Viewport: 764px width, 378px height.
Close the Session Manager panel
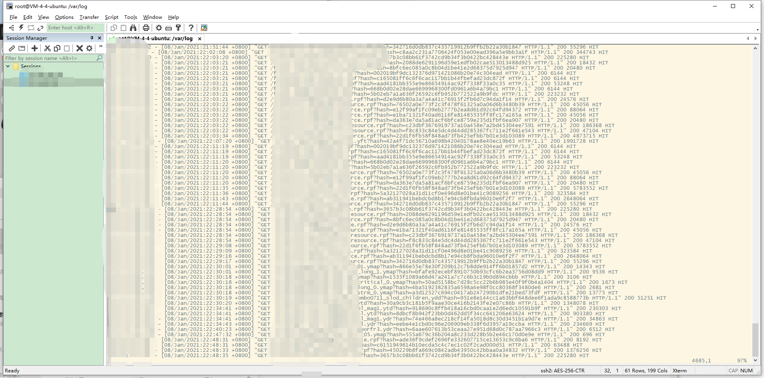pyautogui.click(x=99, y=38)
